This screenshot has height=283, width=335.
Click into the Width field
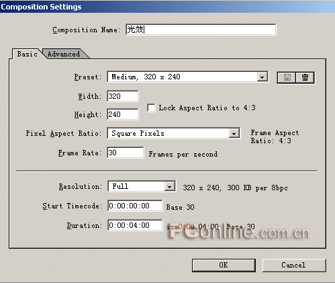123,96
